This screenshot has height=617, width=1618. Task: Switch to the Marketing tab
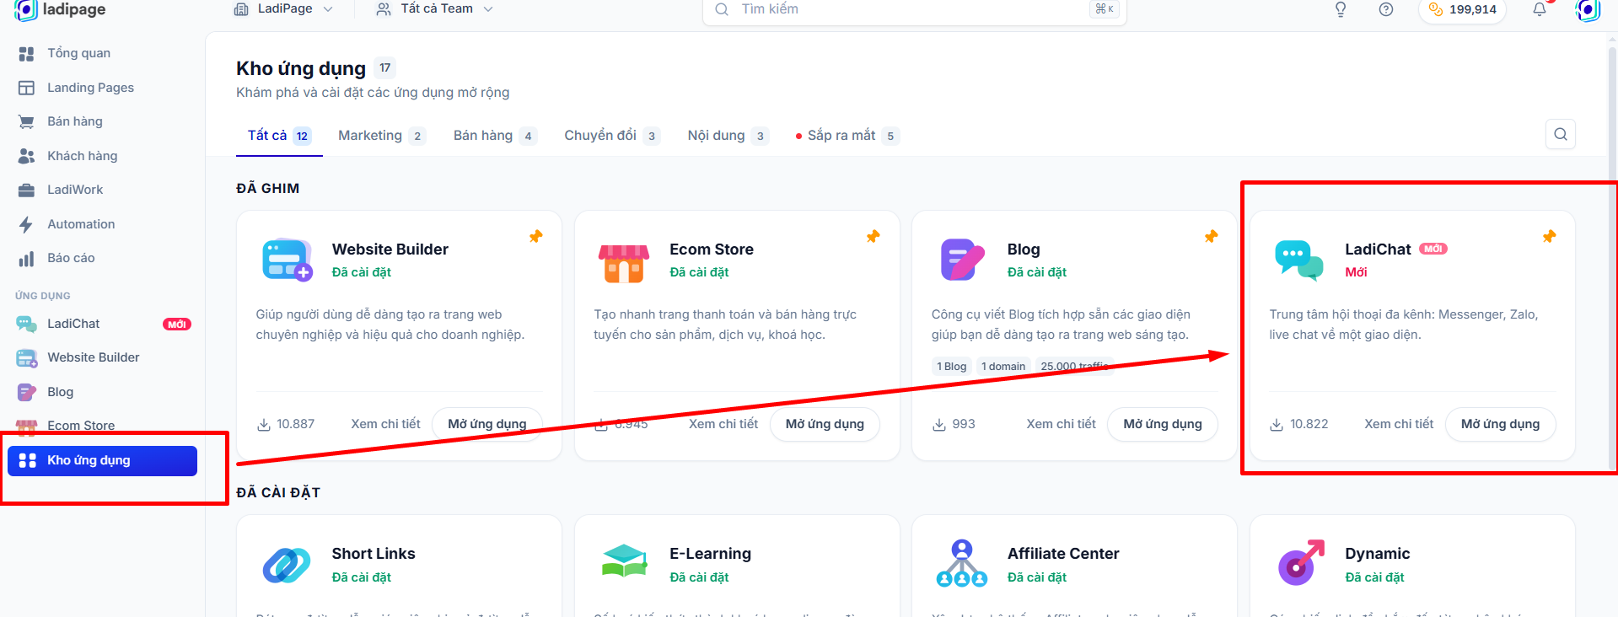tap(381, 136)
